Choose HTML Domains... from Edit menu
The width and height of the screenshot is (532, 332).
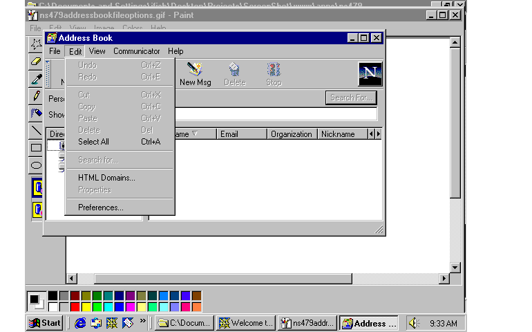tap(120, 178)
